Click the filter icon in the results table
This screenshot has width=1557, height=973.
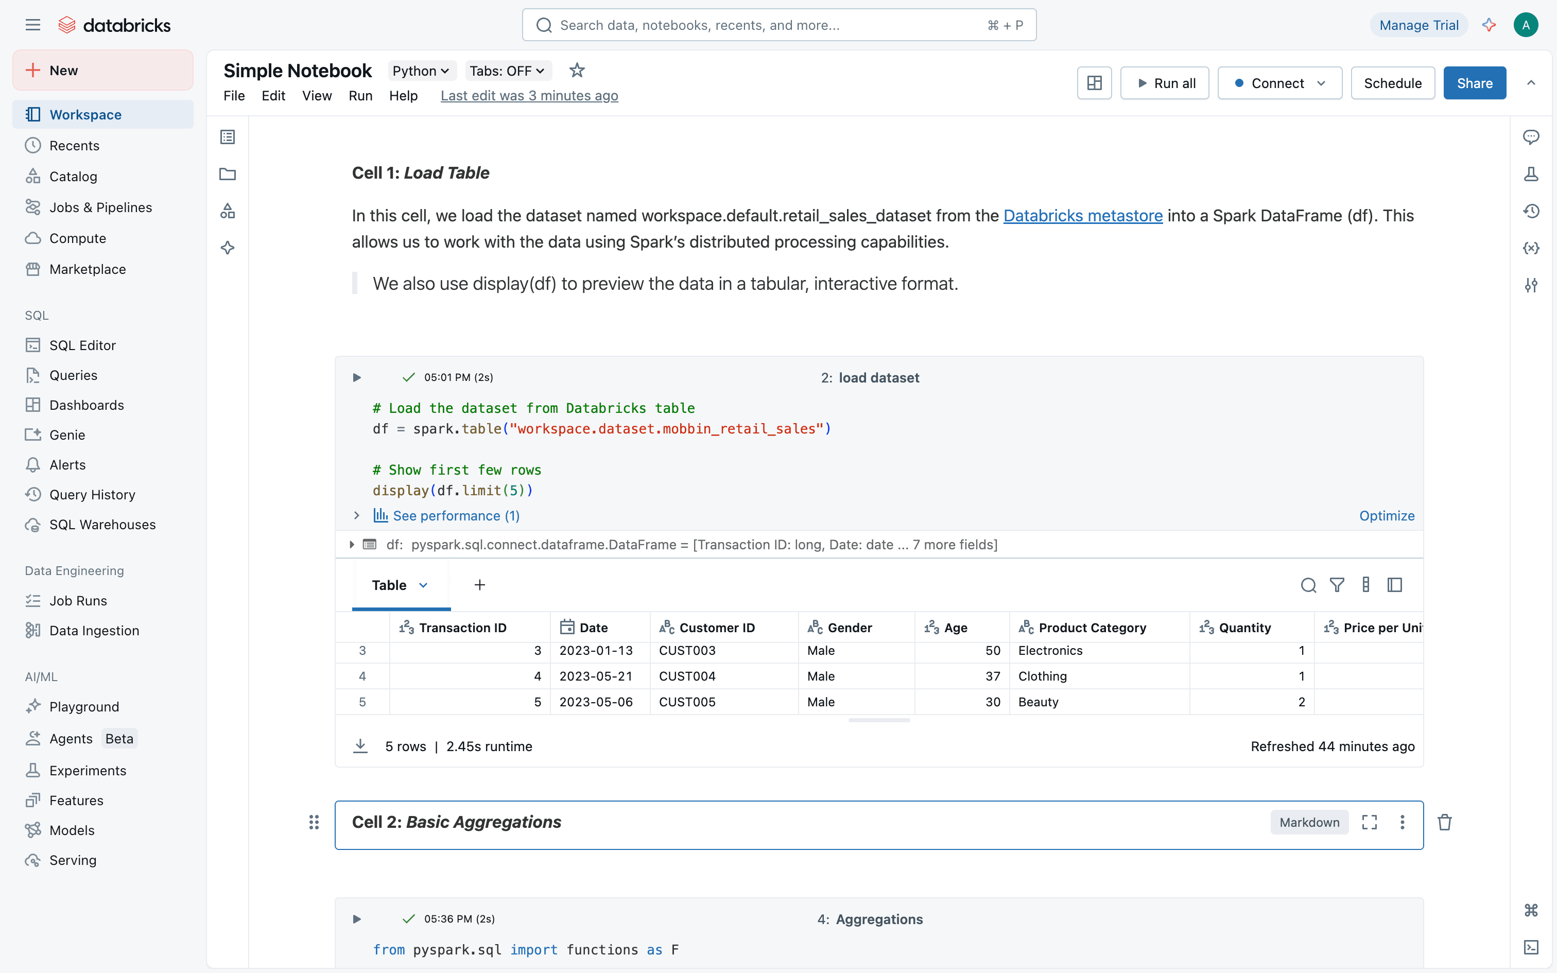coord(1337,585)
